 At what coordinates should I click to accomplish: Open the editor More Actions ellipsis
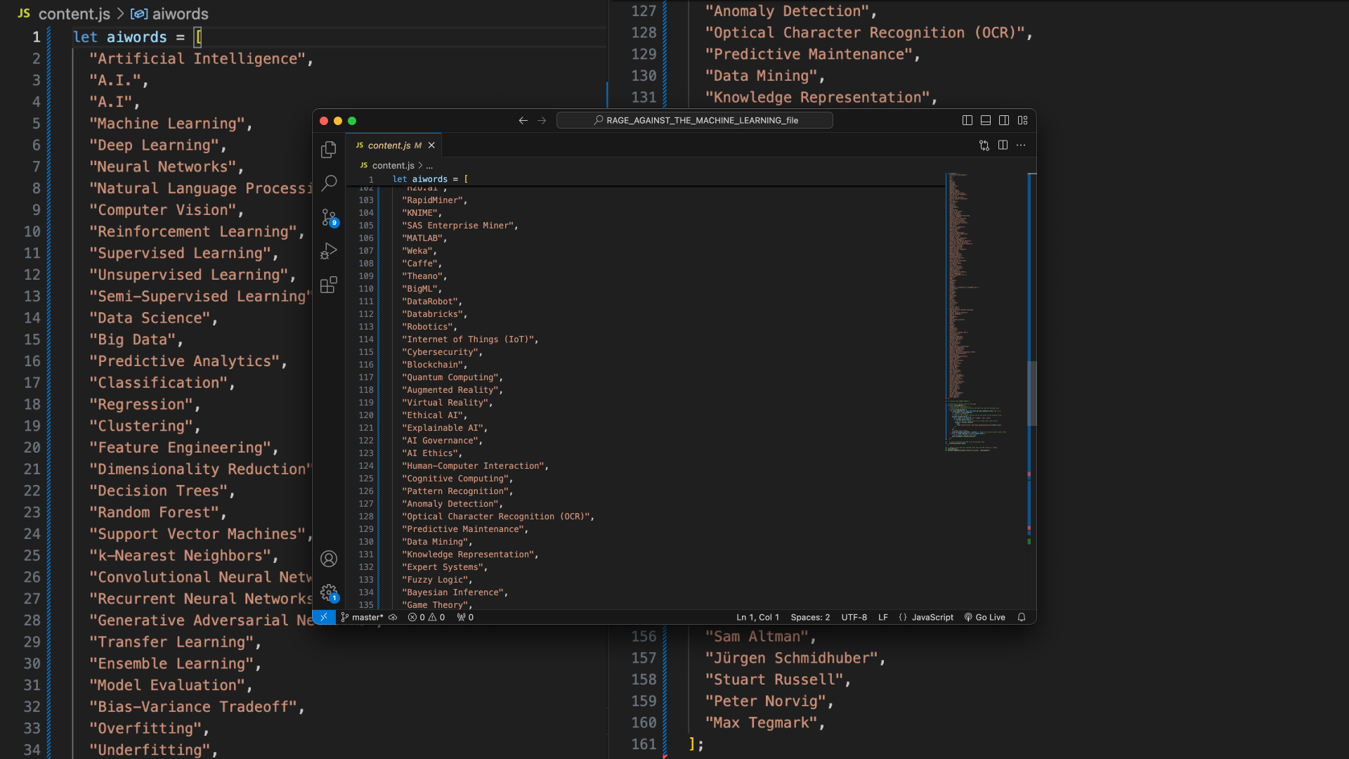[x=1021, y=145]
